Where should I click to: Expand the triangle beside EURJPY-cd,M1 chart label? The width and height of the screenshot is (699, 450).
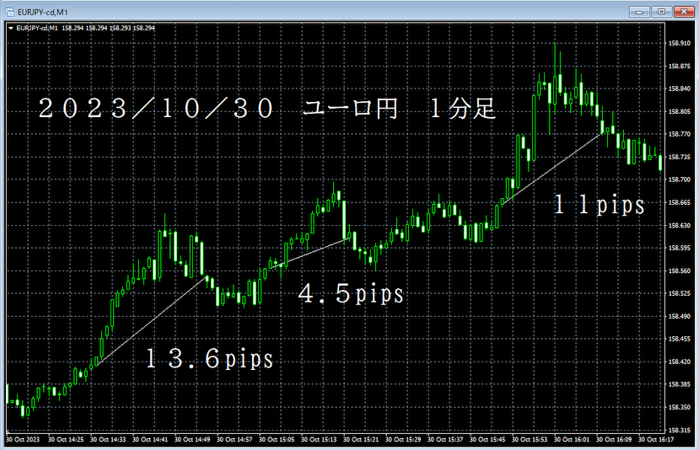[11, 28]
